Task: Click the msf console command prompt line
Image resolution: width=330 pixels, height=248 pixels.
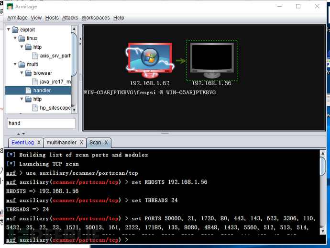Action: click(165, 240)
